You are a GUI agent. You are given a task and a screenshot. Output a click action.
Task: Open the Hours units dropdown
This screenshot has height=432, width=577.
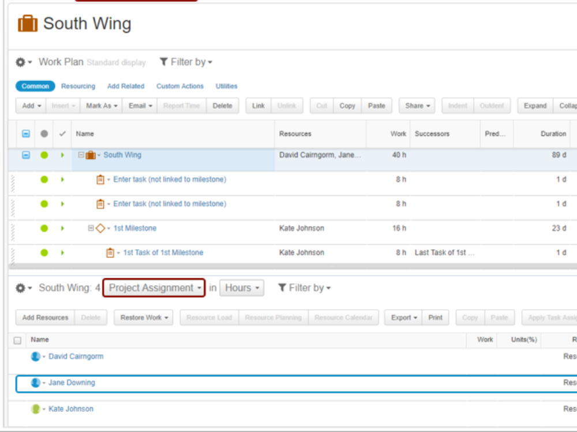pos(242,288)
